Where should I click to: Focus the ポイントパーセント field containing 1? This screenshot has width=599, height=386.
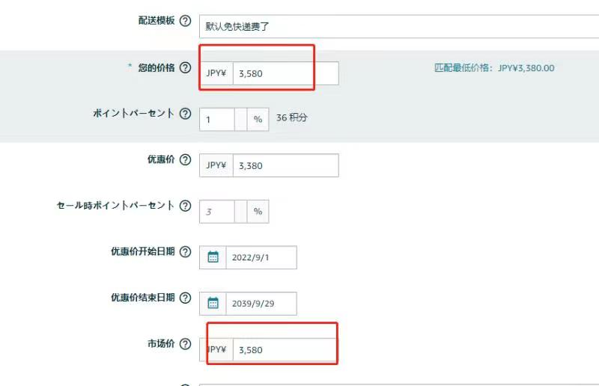point(216,120)
